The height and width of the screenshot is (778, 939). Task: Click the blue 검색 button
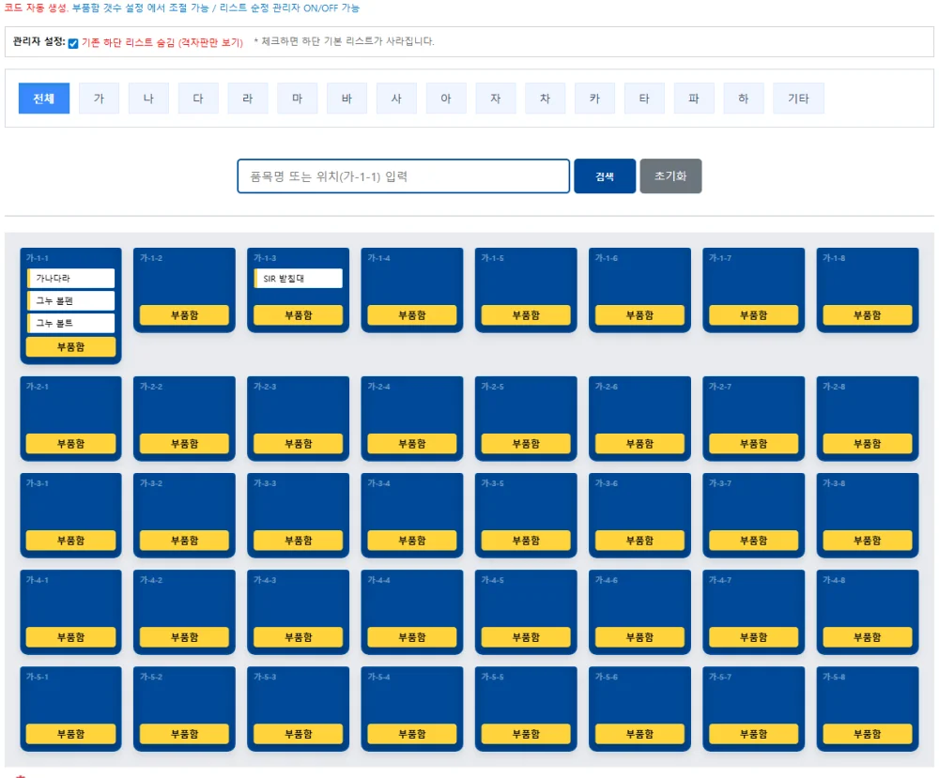tap(604, 175)
